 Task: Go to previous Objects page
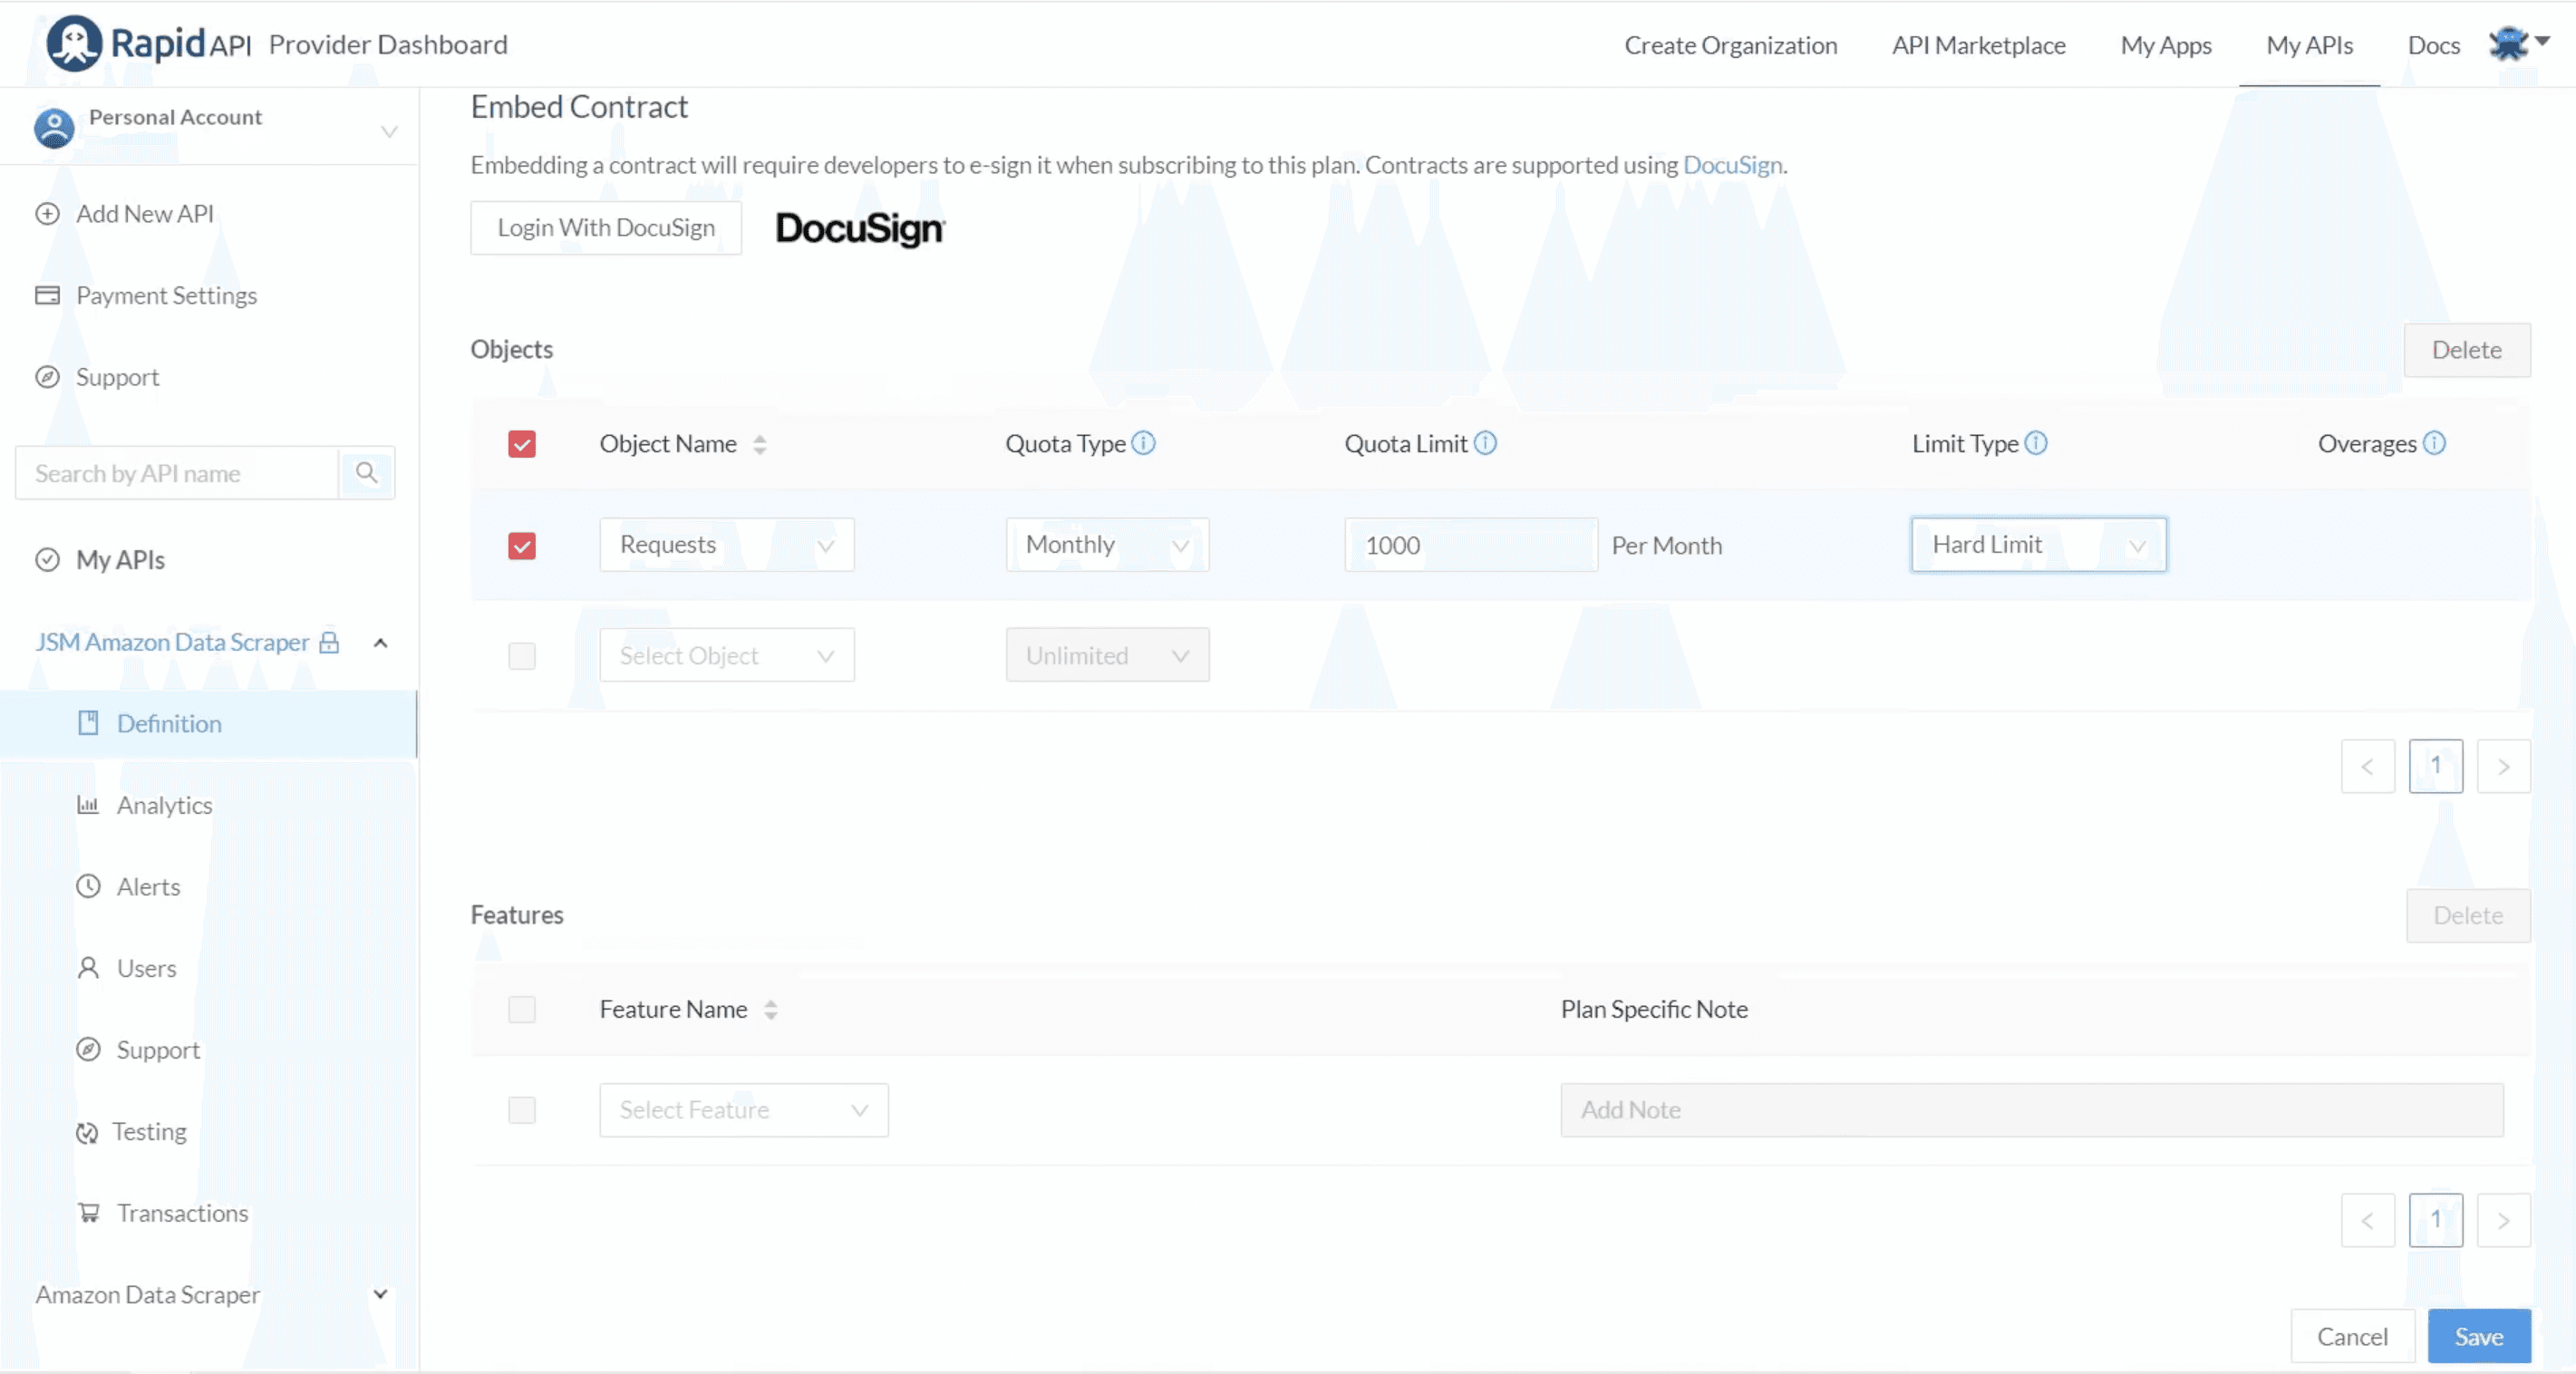tap(2367, 766)
